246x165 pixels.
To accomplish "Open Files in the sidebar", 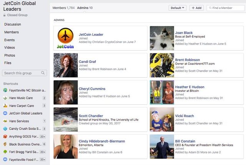I will tap(8, 63).
